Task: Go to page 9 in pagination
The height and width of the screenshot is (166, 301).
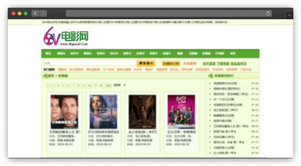Action: [x=83, y=85]
